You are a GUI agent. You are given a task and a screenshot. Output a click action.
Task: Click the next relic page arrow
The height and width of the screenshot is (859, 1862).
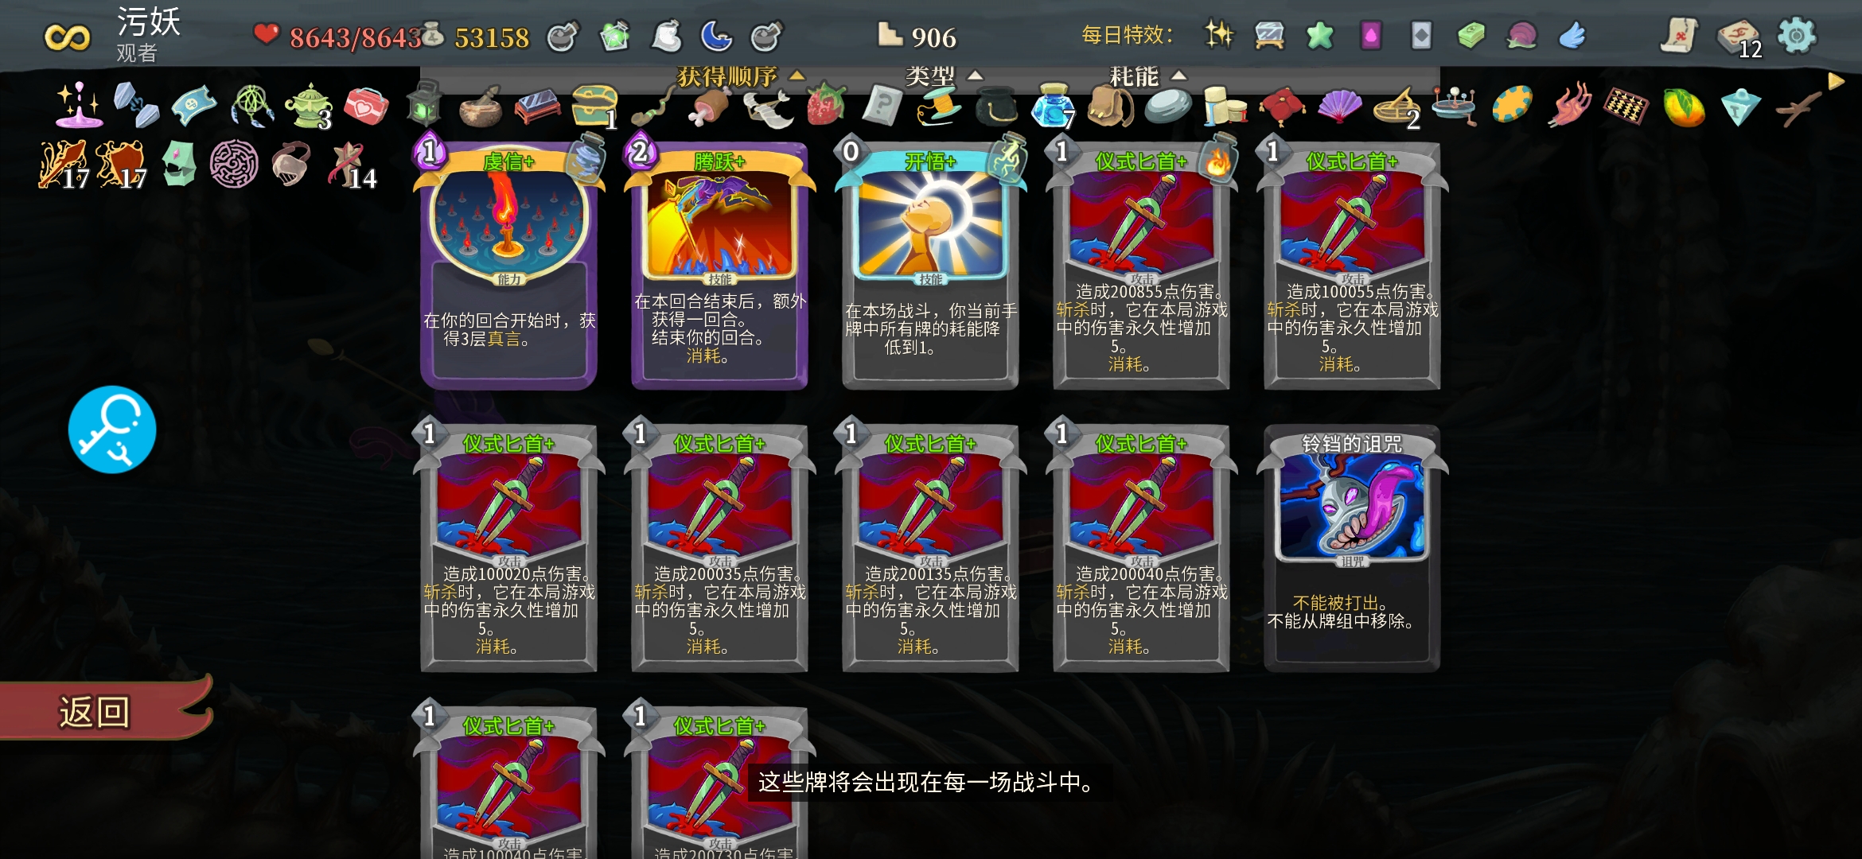[x=1836, y=81]
